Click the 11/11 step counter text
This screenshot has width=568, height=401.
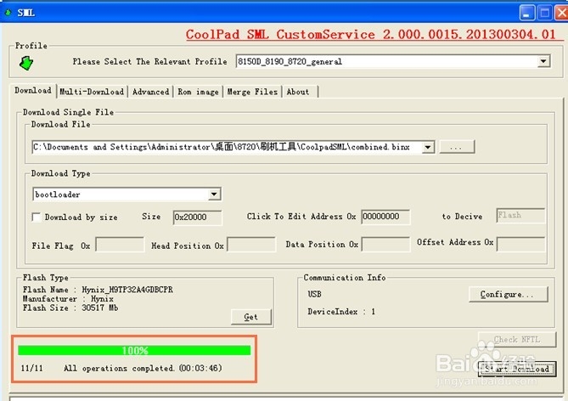tap(31, 369)
